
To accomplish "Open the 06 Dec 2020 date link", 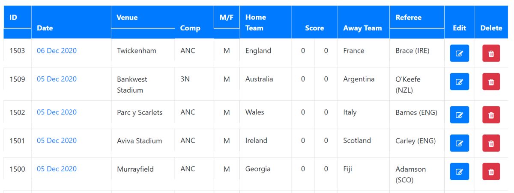I will [x=57, y=50].
